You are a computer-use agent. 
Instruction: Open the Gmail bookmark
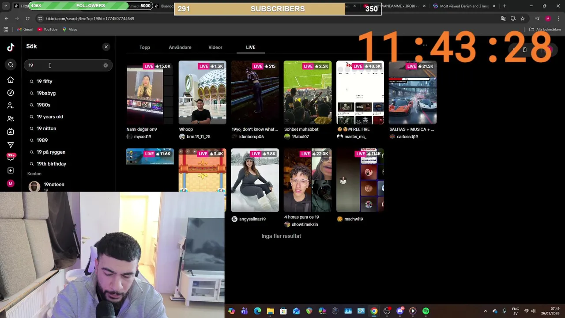(25, 30)
